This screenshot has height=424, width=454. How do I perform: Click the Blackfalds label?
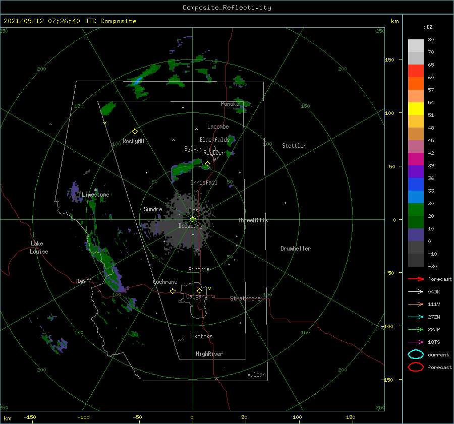click(214, 140)
